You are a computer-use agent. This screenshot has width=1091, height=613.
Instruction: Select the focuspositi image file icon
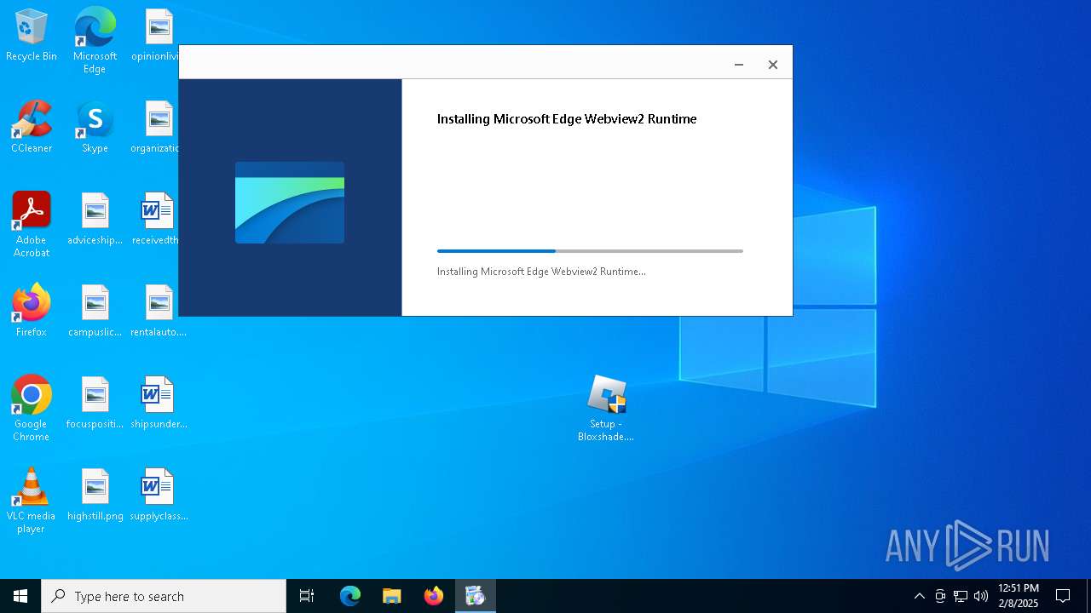pyautogui.click(x=95, y=404)
